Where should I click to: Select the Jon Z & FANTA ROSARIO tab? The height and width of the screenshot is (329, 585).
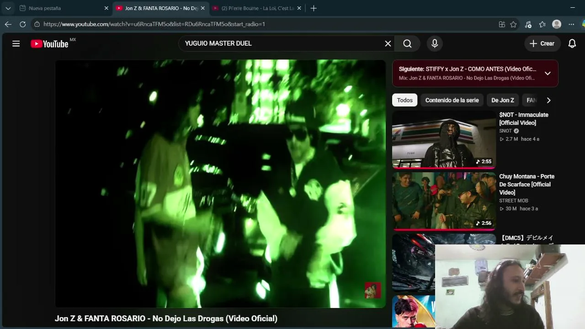tap(160, 8)
